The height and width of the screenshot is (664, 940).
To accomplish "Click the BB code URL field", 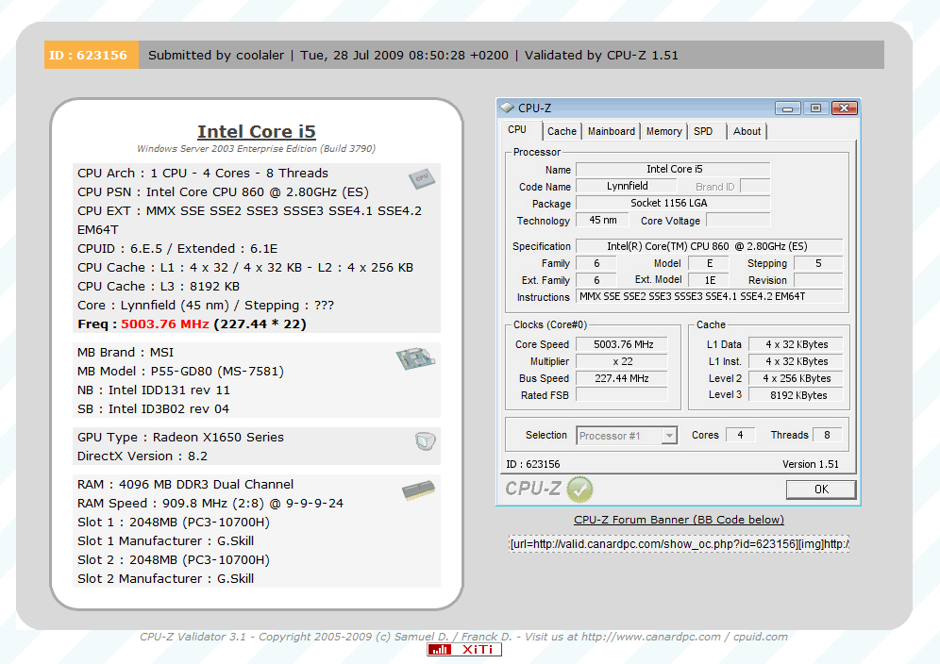I will pyautogui.click(x=679, y=543).
